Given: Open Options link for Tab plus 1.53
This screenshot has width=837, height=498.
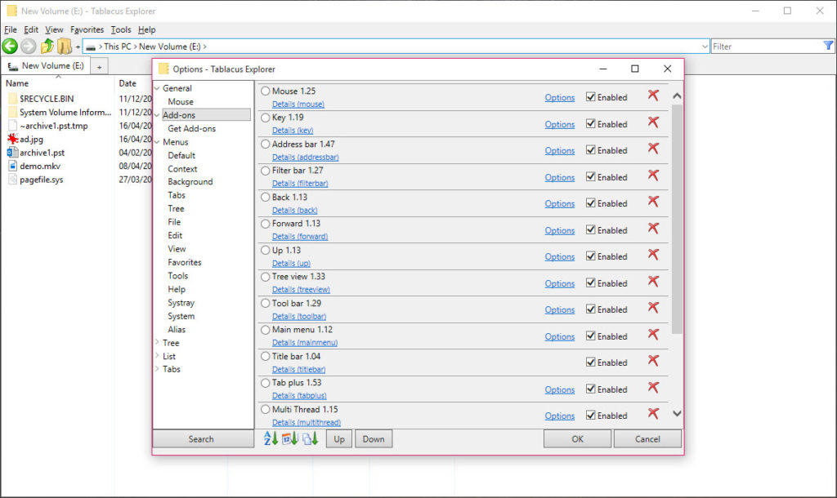Looking at the screenshot, I should [x=559, y=389].
